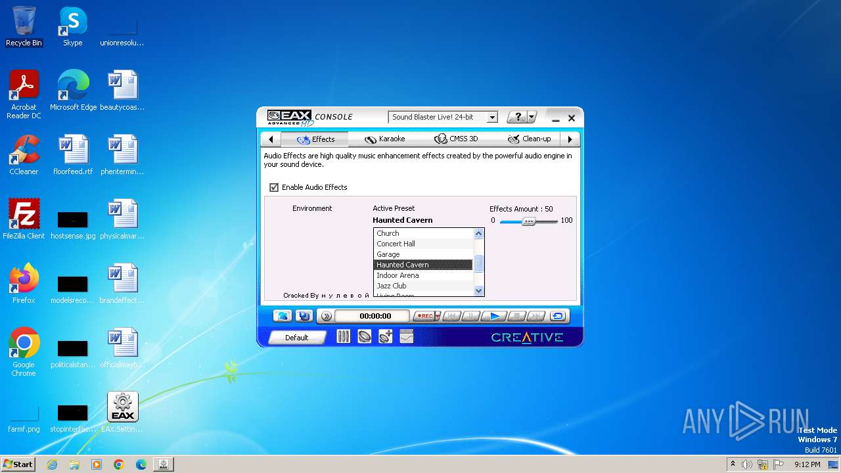841x473 pixels.
Task: Select the farmf.png file
Action: [24, 419]
